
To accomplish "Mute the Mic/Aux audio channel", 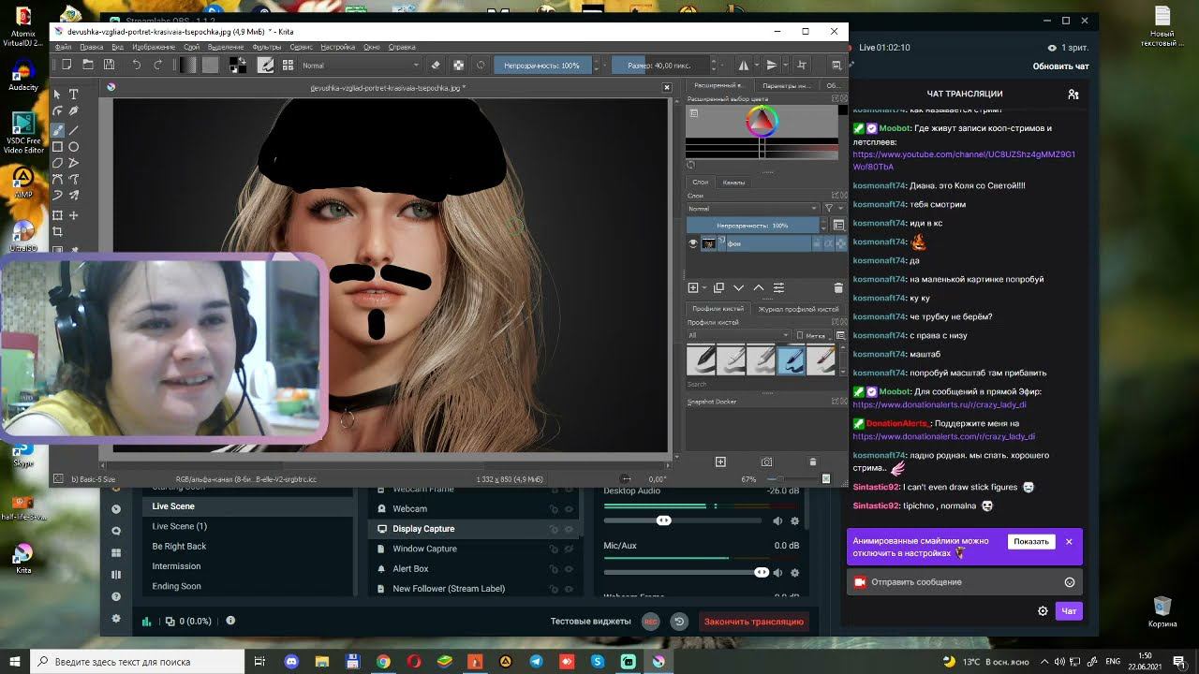I will point(777,572).
